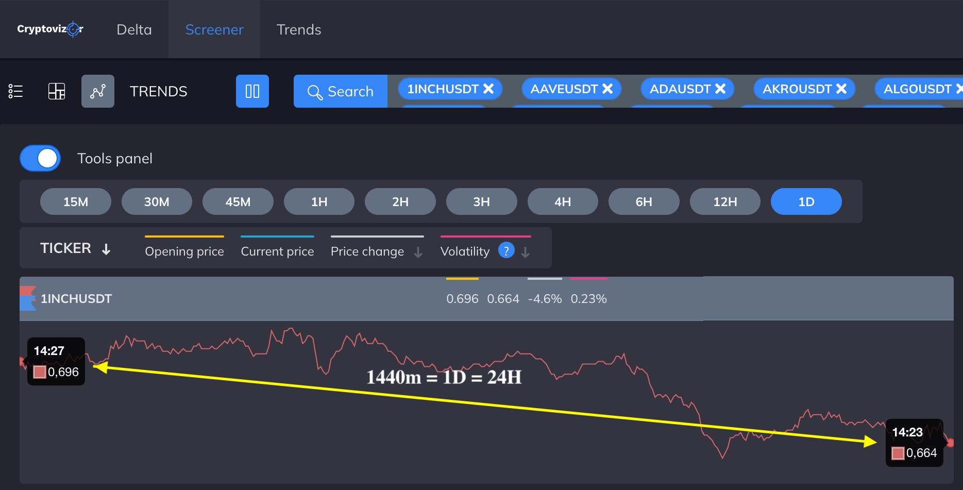This screenshot has height=490, width=963.
Task: Toggle the Tools panel switch
Action: pos(40,158)
